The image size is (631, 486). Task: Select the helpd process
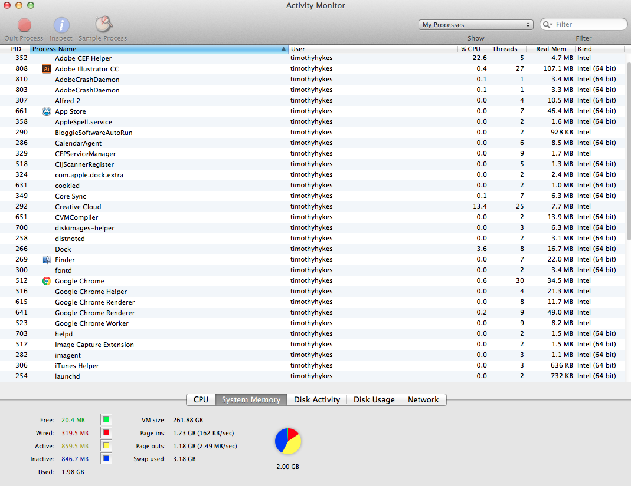[x=312, y=334]
